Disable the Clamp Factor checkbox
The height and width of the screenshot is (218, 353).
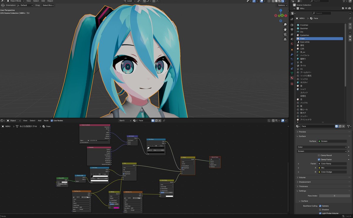[x=319, y=159]
